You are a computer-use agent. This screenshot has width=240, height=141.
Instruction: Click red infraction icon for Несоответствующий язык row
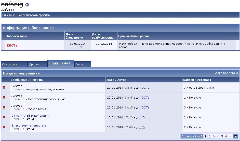click(x=4, y=98)
